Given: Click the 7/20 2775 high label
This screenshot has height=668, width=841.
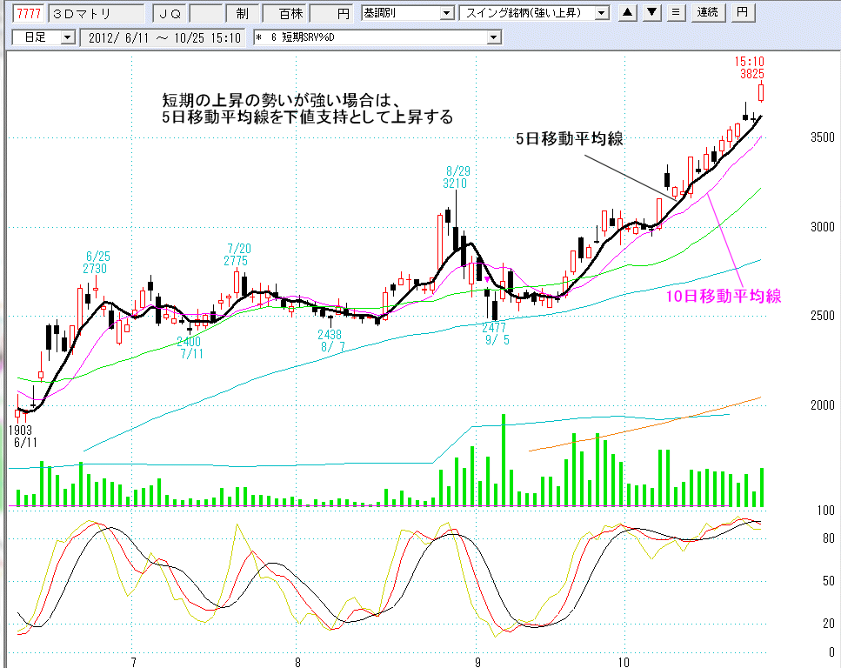Looking at the screenshot, I should tap(237, 254).
